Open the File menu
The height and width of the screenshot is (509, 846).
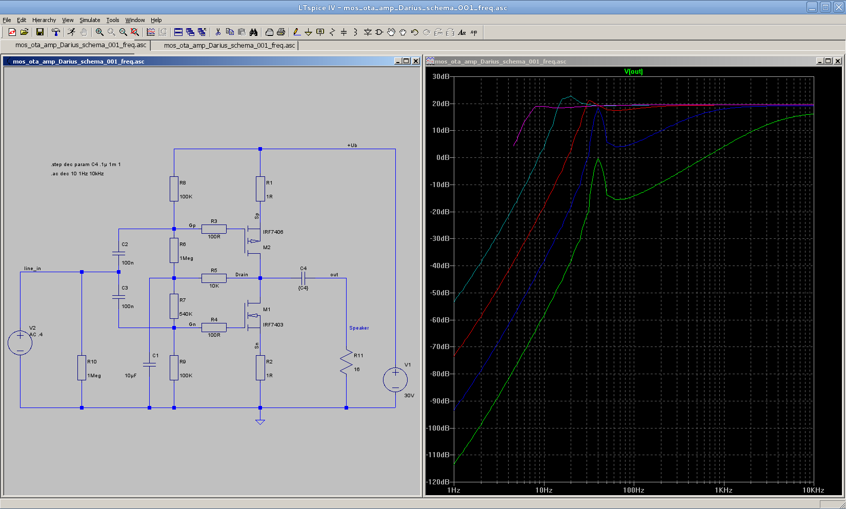[7, 20]
